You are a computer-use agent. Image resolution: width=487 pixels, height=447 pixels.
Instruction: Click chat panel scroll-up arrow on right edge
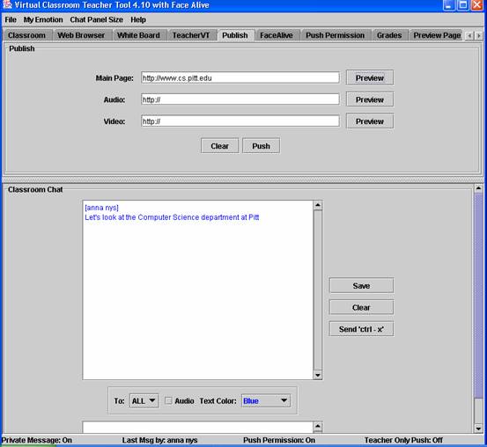[478, 188]
